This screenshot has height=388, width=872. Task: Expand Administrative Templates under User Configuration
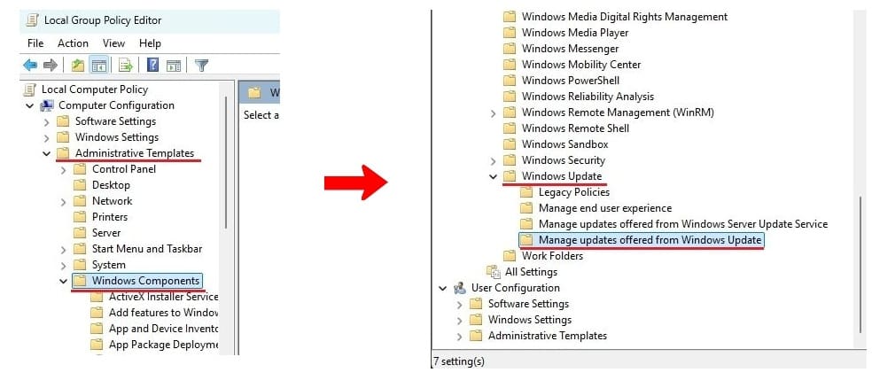pyautogui.click(x=459, y=337)
